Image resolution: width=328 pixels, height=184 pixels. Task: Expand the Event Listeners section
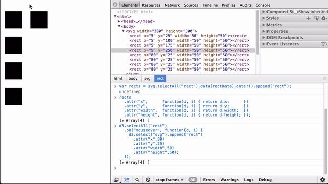264,44
